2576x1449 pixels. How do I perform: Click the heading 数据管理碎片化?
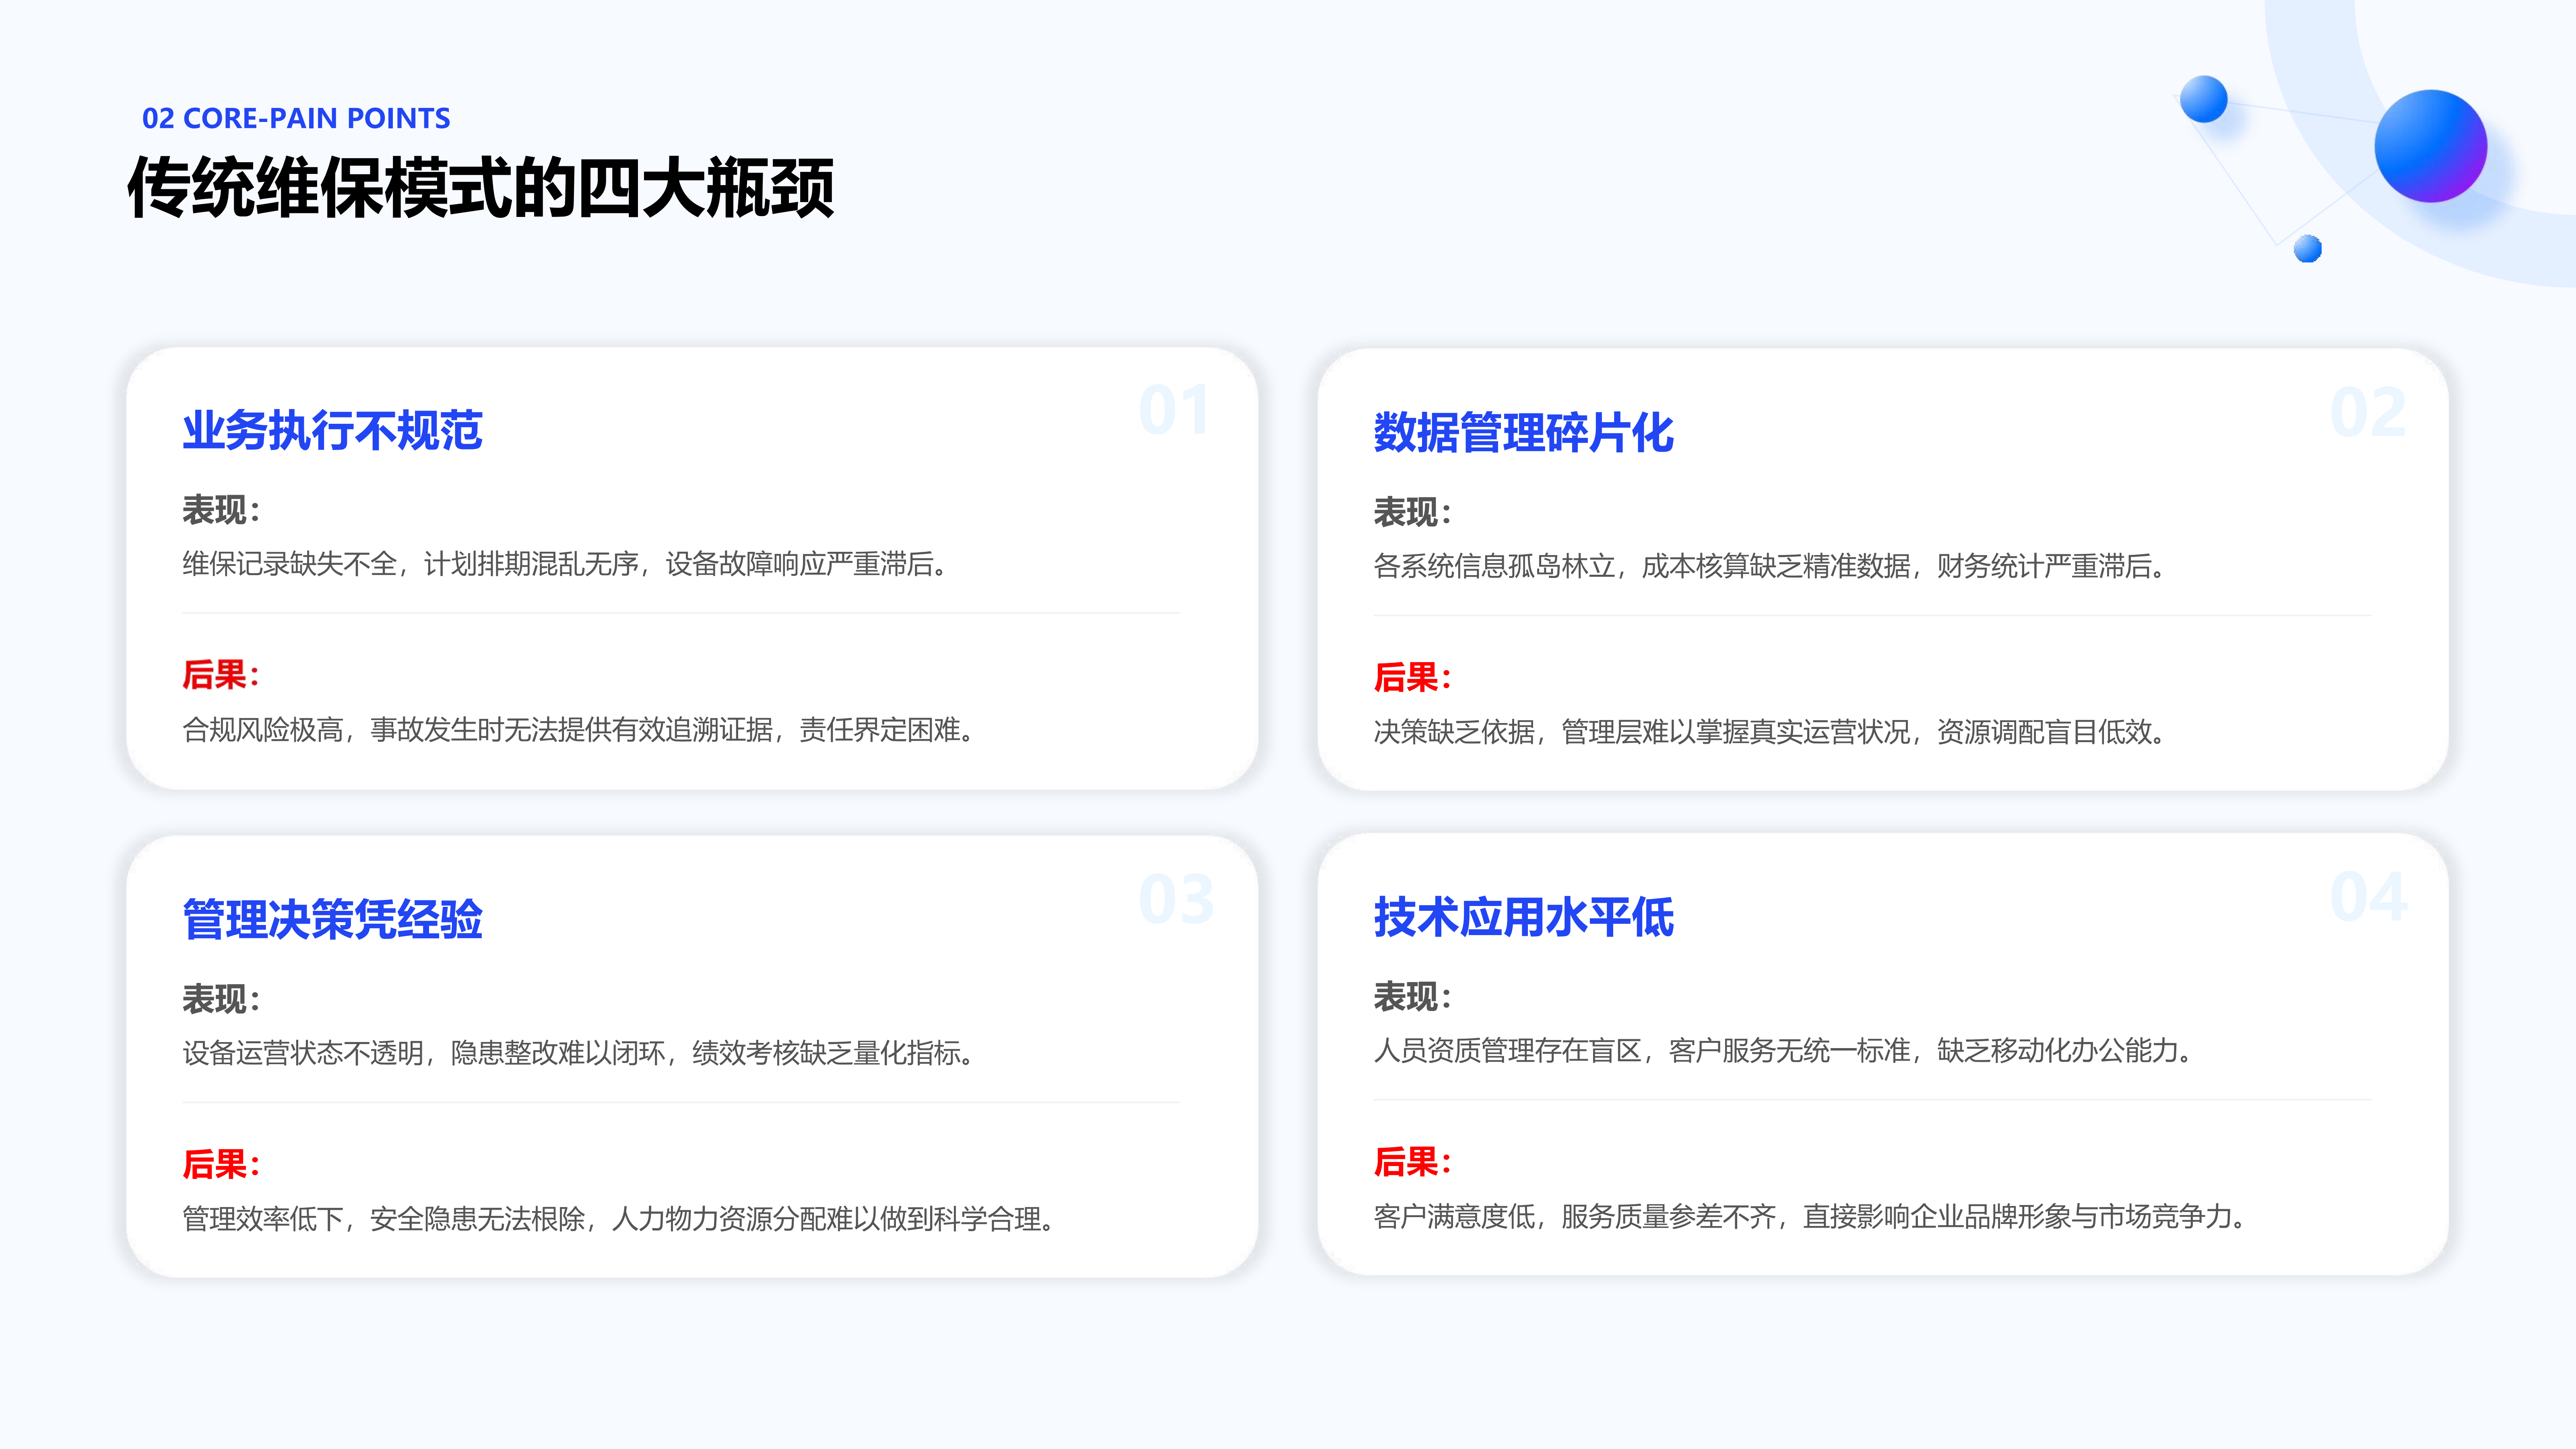(x=1523, y=433)
